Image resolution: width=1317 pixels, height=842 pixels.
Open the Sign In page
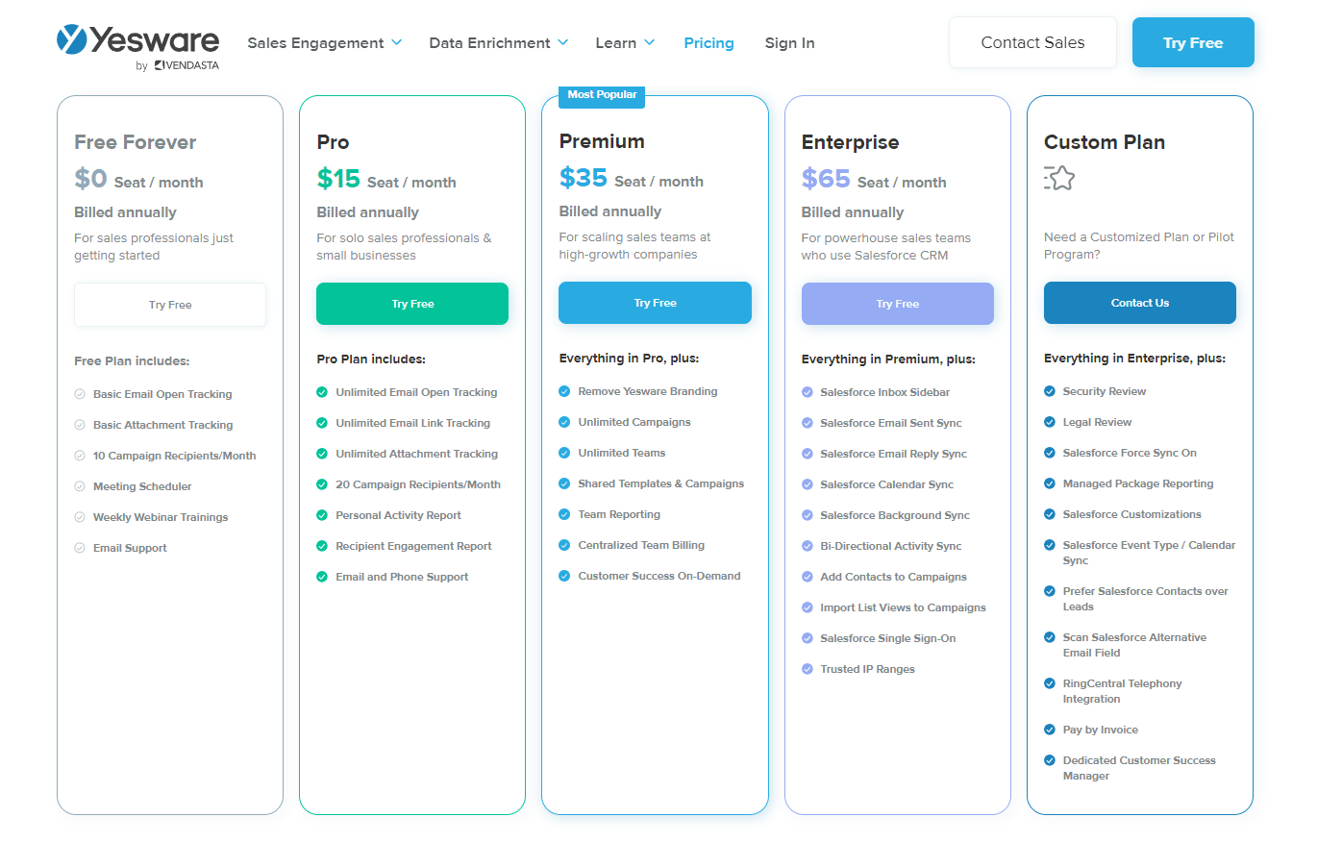tap(789, 43)
